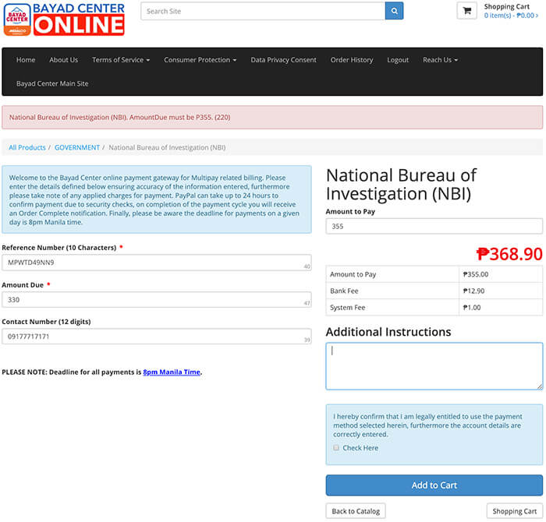This screenshot has height=522, width=546.
Task: Click the Amount to Pay input
Action: pos(434,227)
